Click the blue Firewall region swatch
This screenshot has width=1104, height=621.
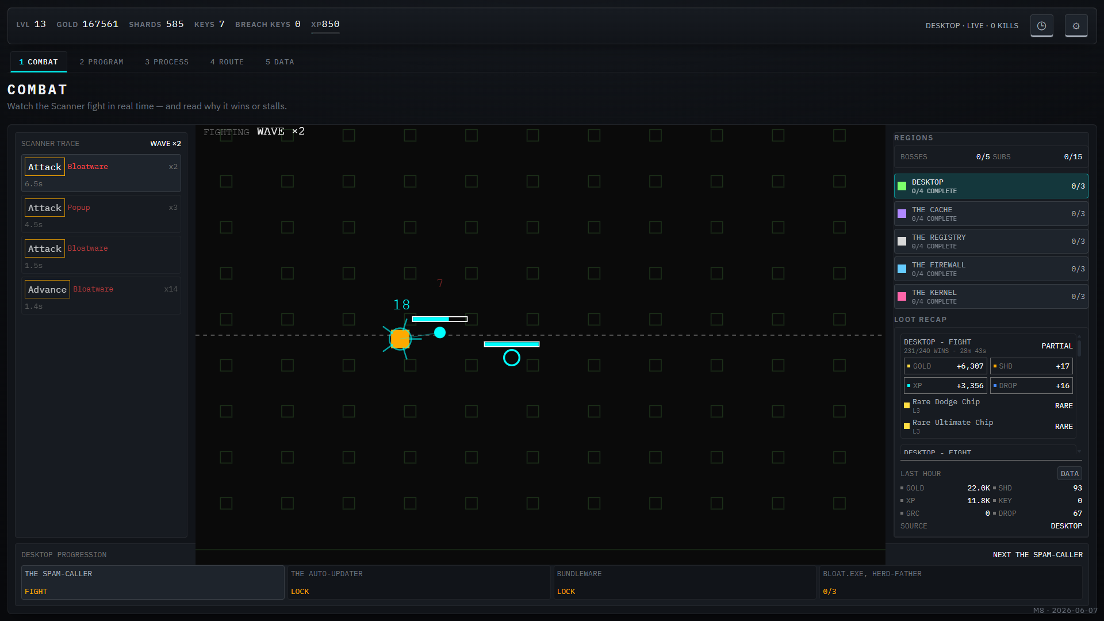902,269
